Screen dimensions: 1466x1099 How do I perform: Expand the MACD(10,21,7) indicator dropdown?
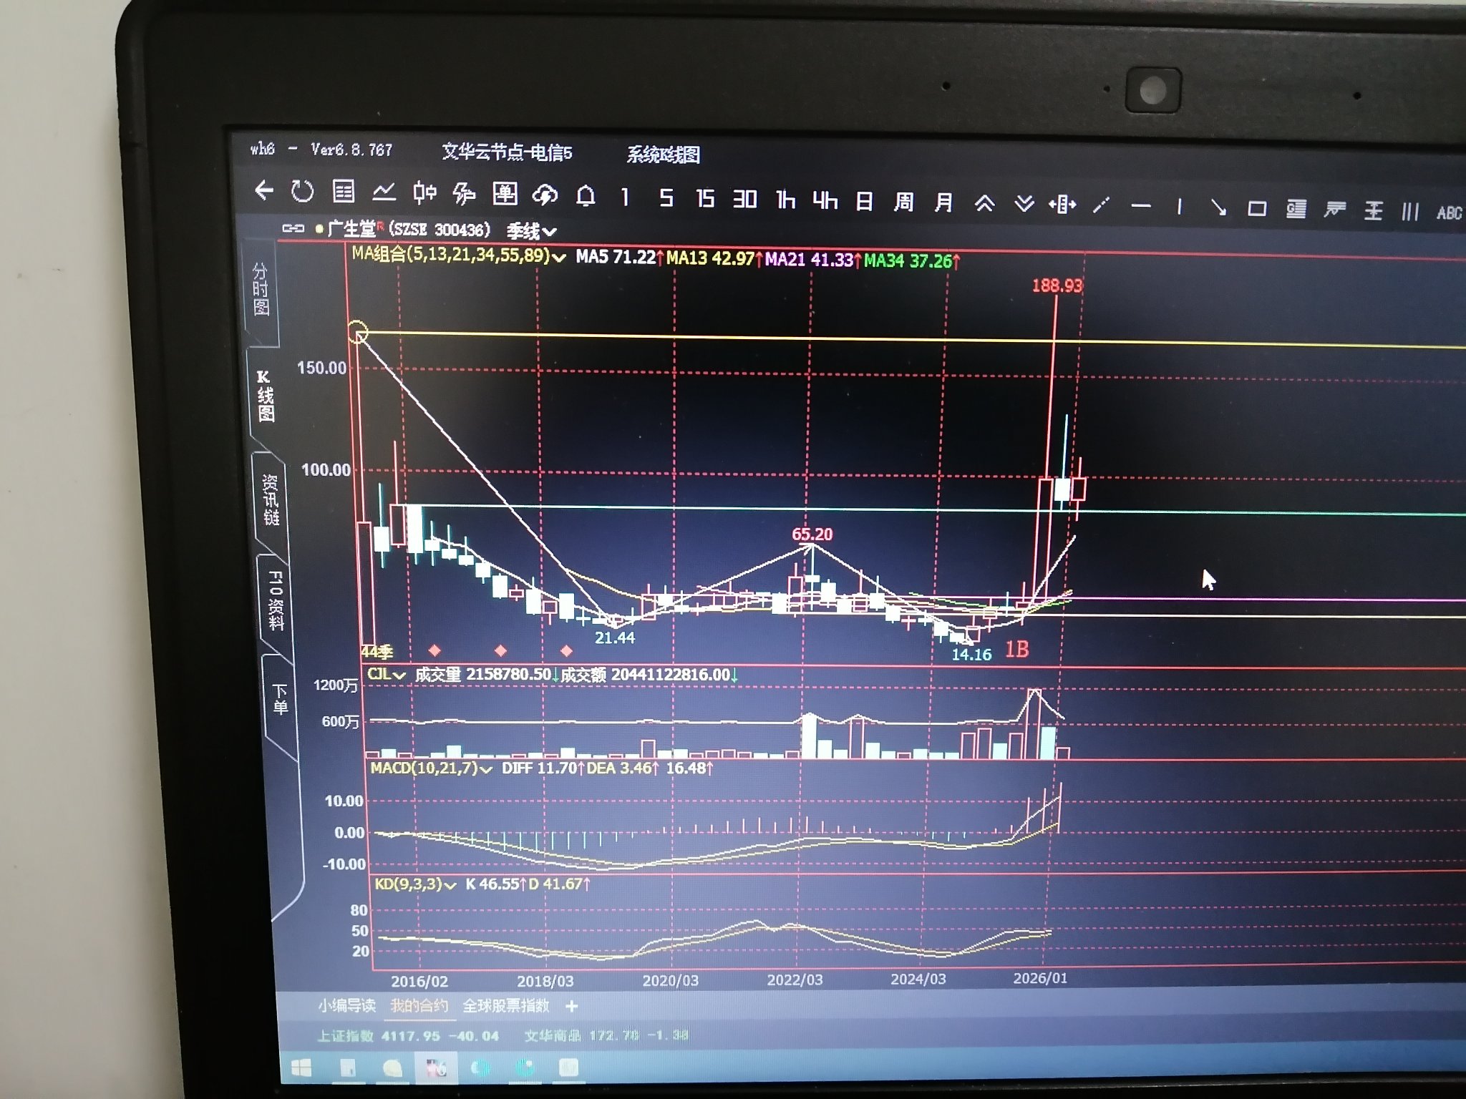pyautogui.click(x=486, y=769)
